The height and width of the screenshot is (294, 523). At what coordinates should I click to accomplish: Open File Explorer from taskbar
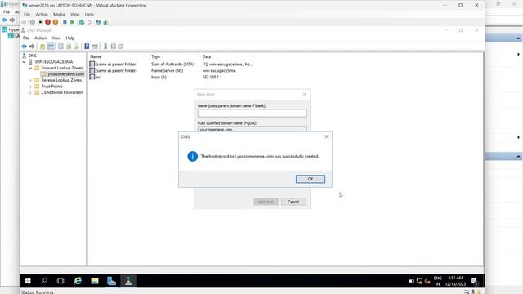click(95, 281)
